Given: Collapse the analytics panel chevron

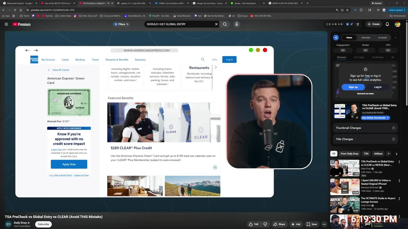Looking at the screenshot, I should point(396,38).
